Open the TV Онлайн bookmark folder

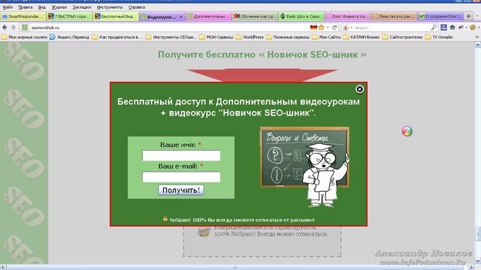coord(439,37)
